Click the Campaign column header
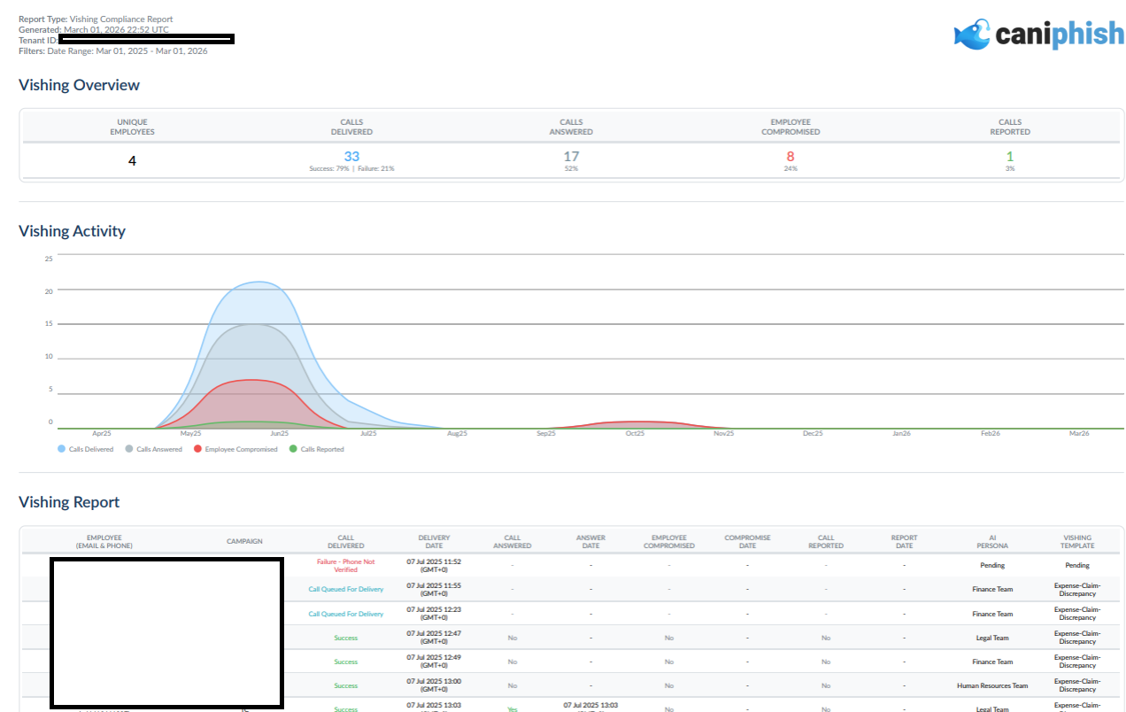This screenshot has height=712, width=1126. pyautogui.click(x=244, y=541)
